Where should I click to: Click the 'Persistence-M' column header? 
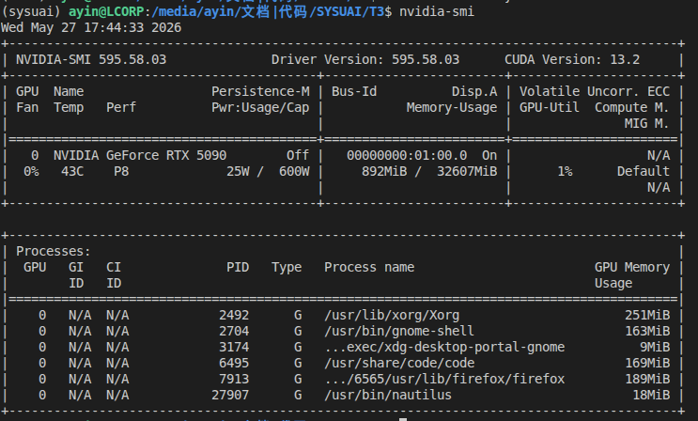[260, 91]
